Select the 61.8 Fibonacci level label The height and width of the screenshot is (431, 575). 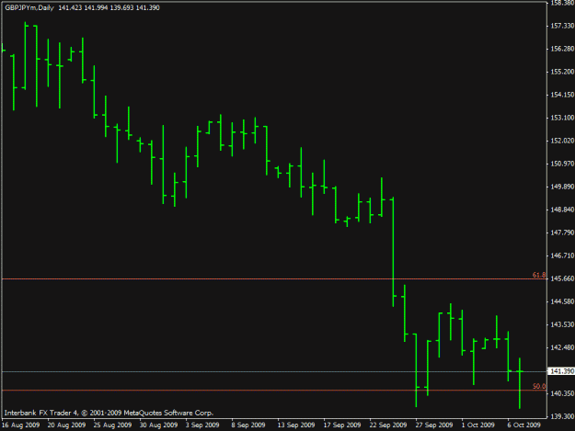pyautogui.click(x=539, y=275)
